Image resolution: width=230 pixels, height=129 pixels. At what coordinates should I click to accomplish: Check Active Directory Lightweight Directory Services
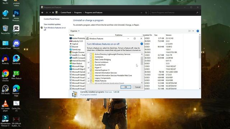click(x=91, y=54)
